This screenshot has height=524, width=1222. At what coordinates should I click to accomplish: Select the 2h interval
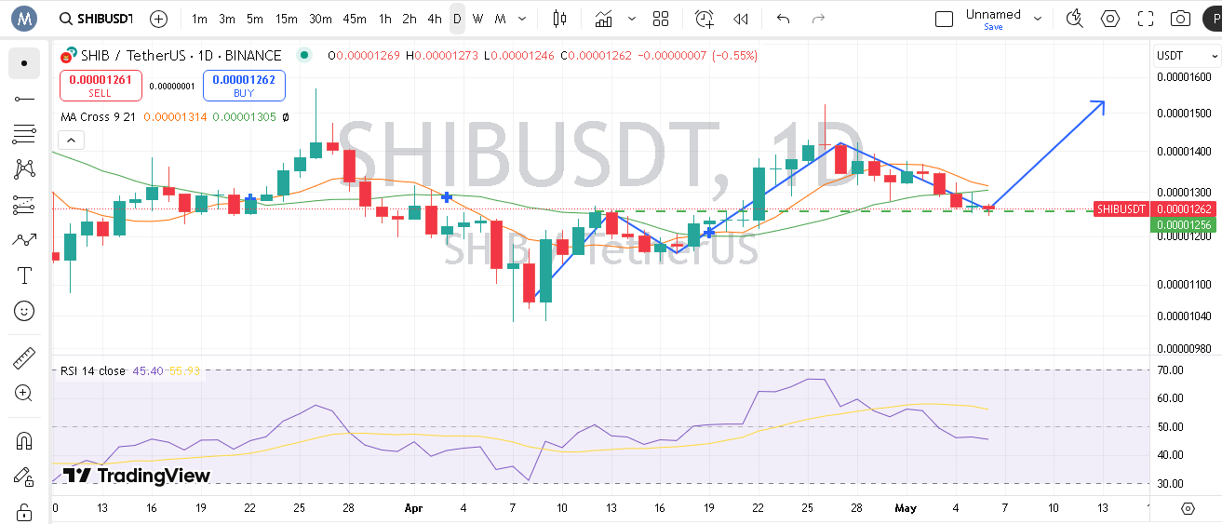click(410, 19)
